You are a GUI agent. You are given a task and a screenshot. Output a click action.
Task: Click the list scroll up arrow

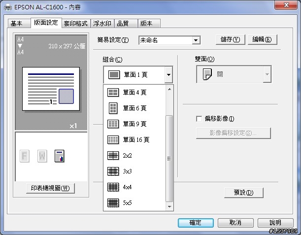click(169, 89)
